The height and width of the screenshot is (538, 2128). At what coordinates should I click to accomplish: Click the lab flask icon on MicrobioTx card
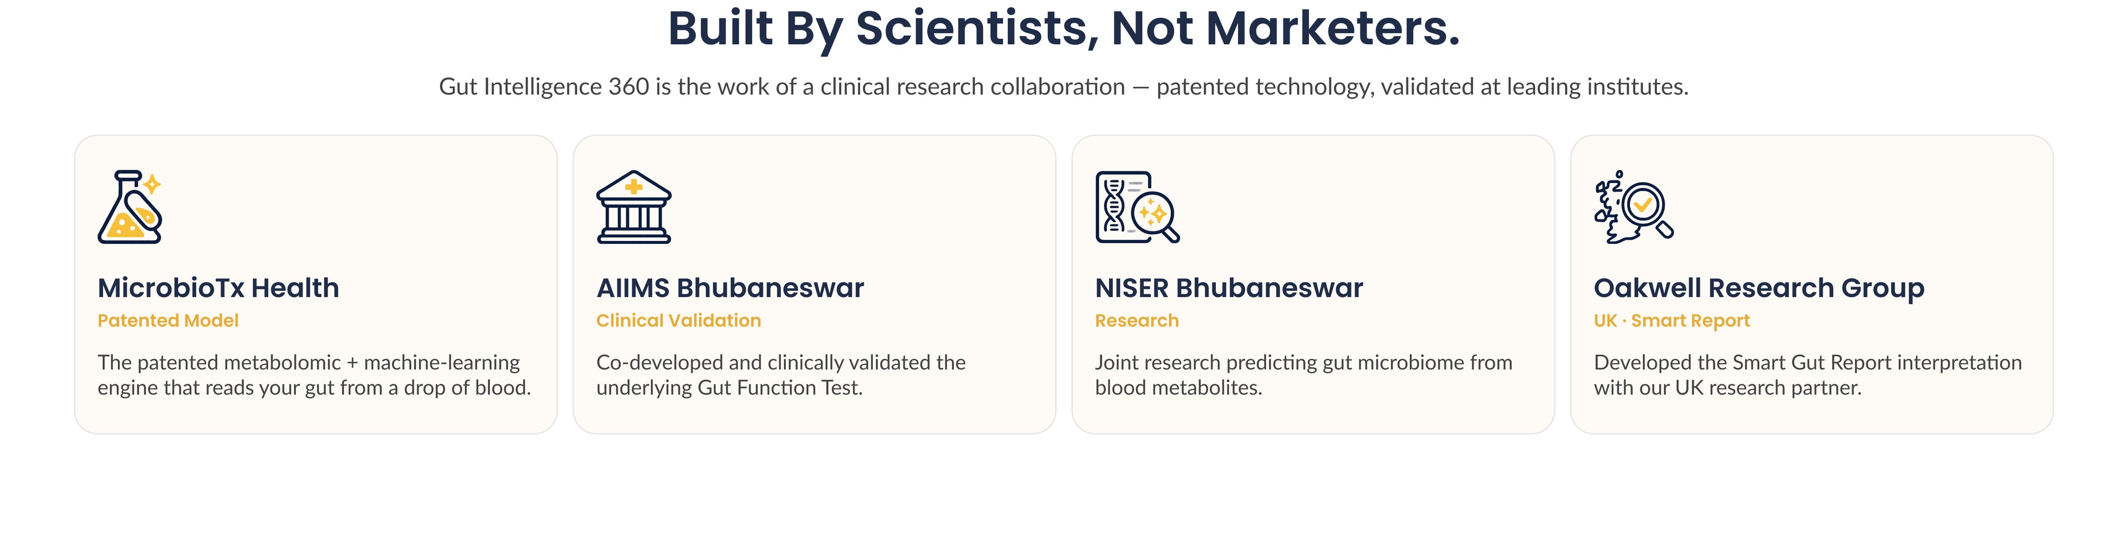pyautogui.click(x=130, y=207)
